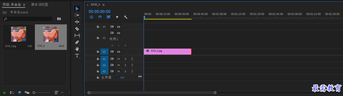Switch to 项目: 未命名 tab
Screen dimensions: 343x96
[12, 4]
